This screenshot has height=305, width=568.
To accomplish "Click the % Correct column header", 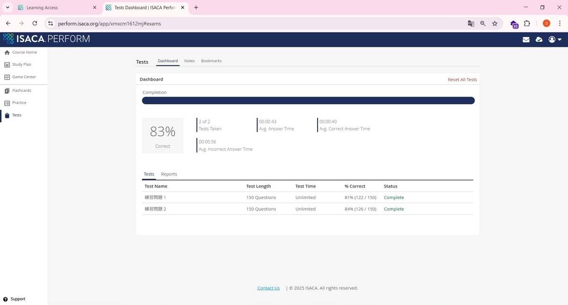I will (355, 186).
